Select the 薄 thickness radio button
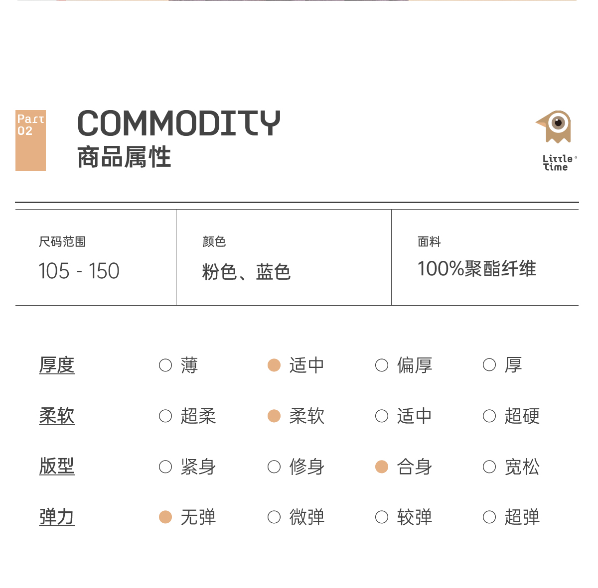598x588 pixels. tap(165, 365)
